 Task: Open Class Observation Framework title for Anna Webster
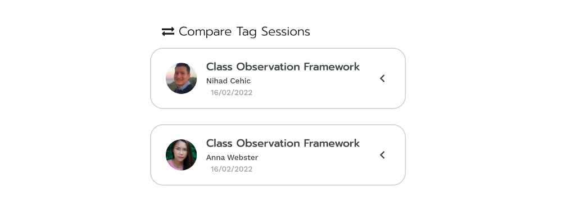click(283, 143)
